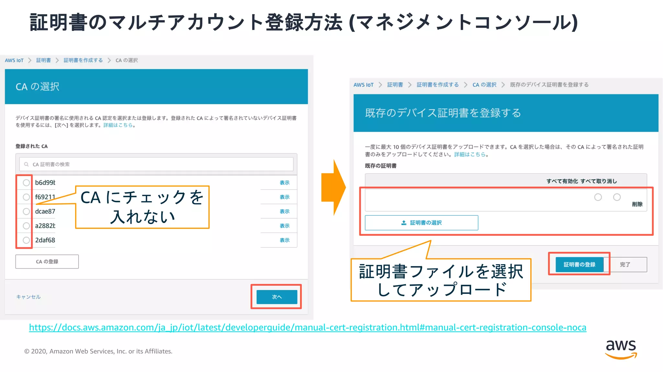
Task: Click 表示 link for CA a2882
Action: [285, 226]
